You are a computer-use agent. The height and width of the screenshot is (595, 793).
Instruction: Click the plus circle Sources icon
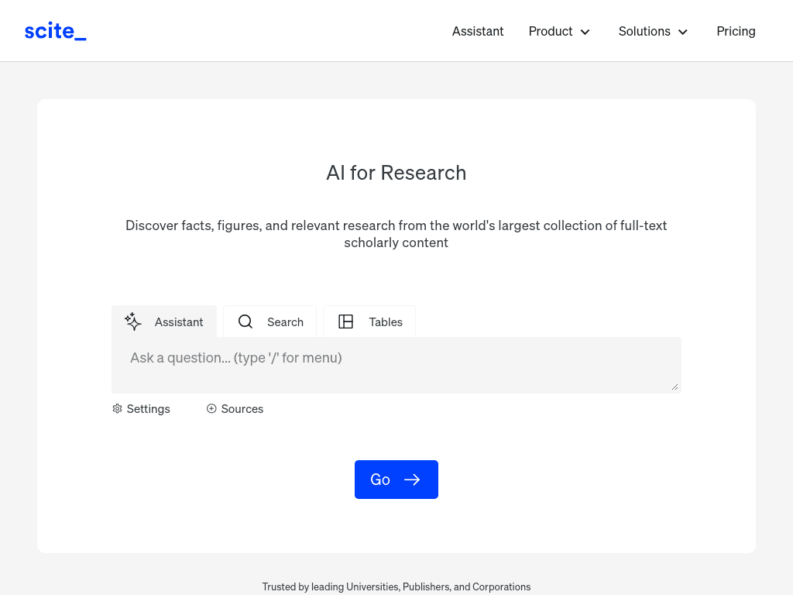(211, 409)
